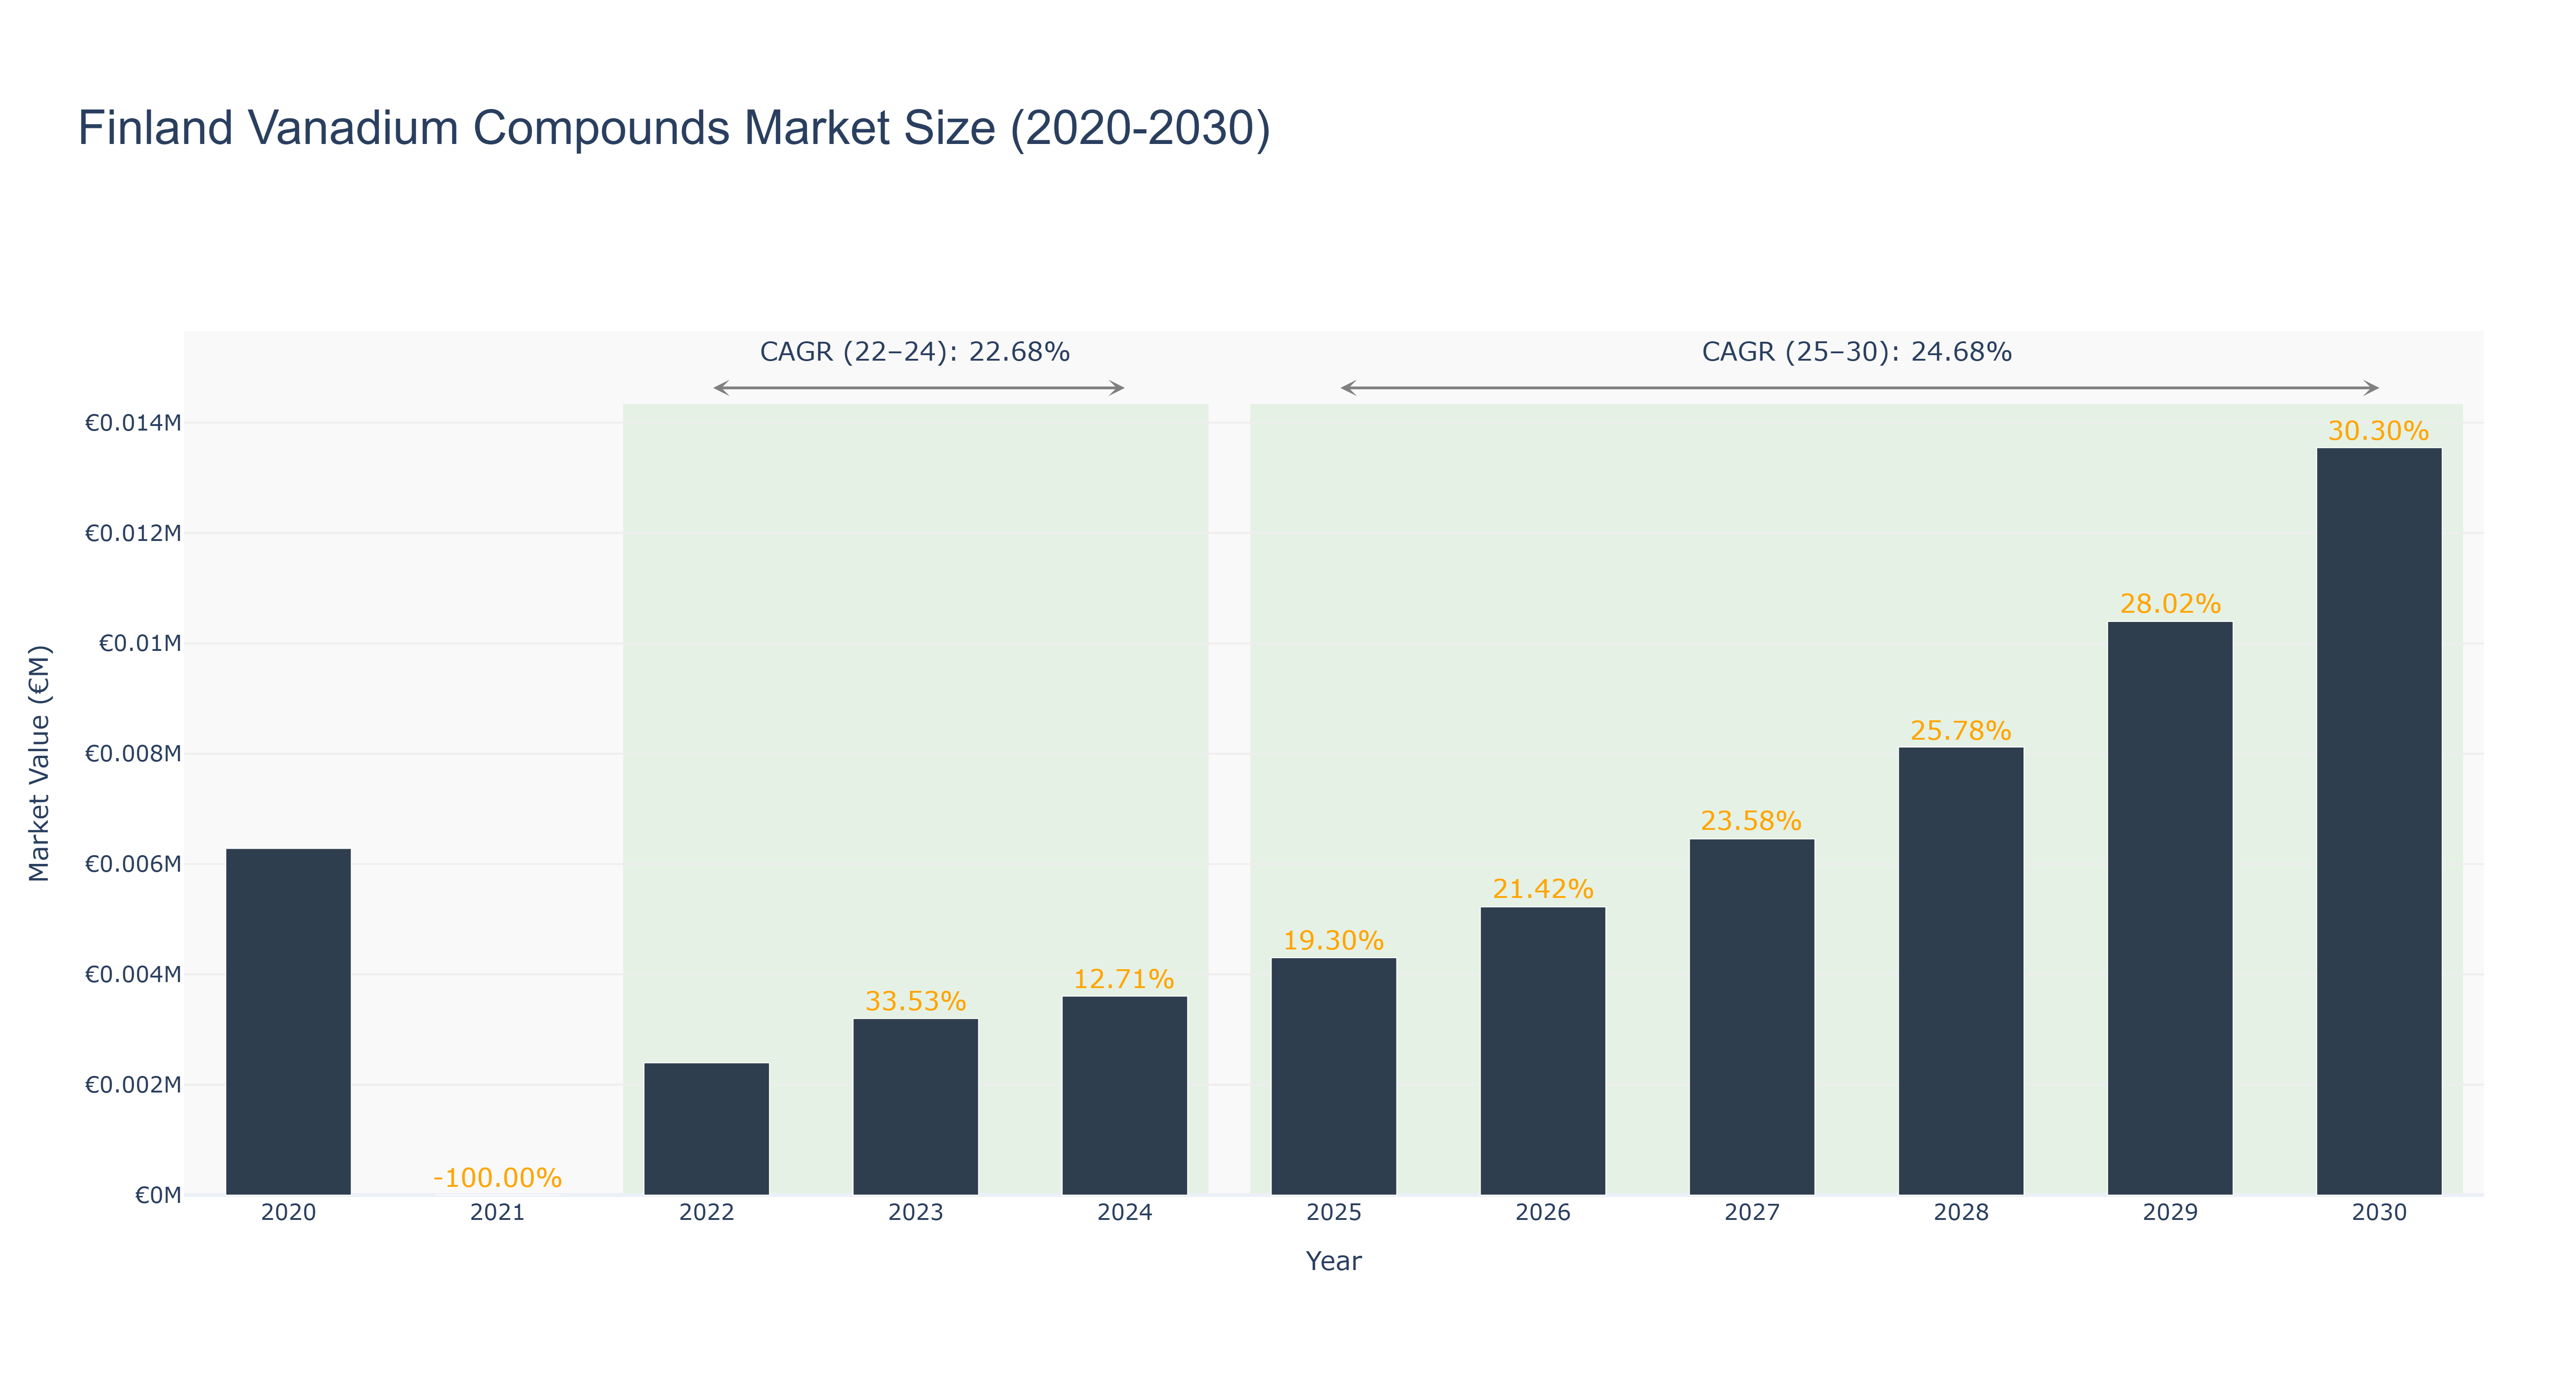Viewport: 2576px width, 1380px height.
Task: Click the 'CAGR (25–30): 24.68%' annotation
Action: 1857,352
